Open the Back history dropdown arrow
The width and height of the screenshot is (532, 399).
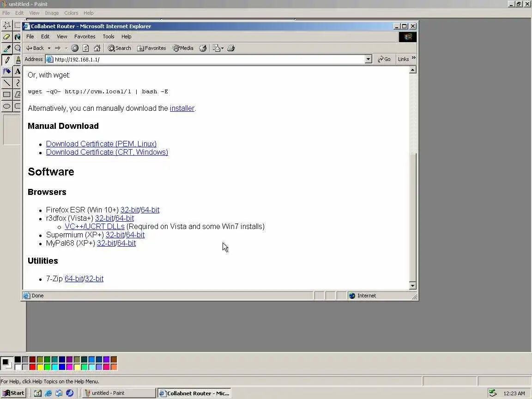49,48
